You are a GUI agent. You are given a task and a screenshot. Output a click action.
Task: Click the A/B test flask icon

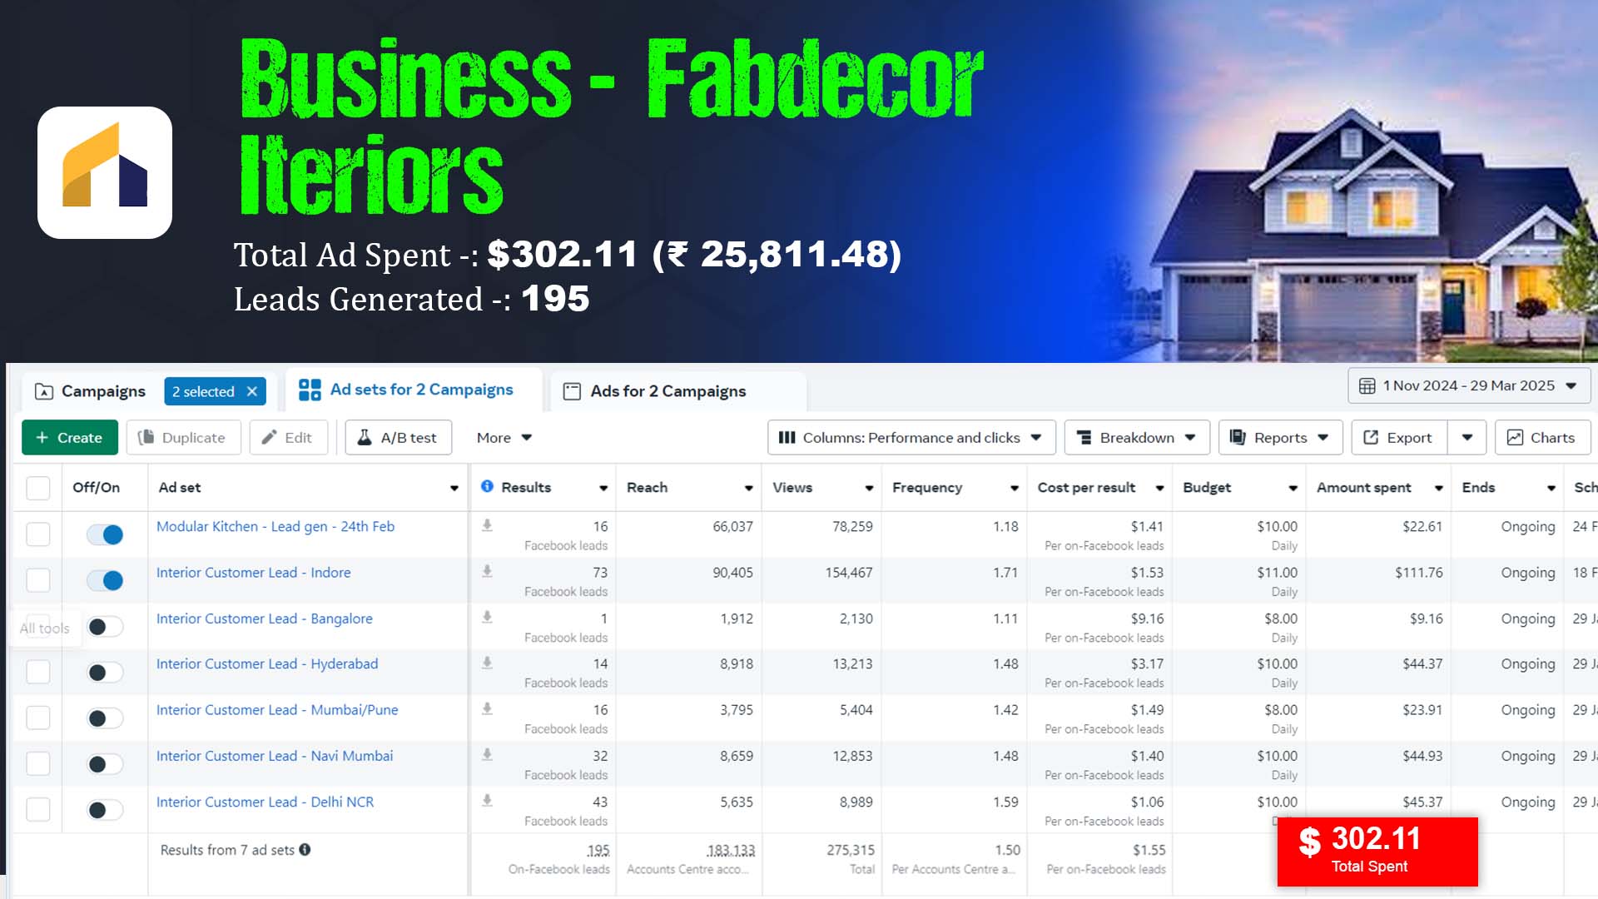pos(364,438)
